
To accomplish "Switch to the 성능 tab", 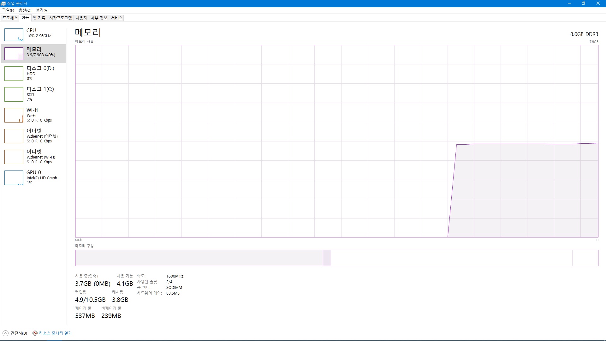I will pyautogui.click(x=25, y=18).
